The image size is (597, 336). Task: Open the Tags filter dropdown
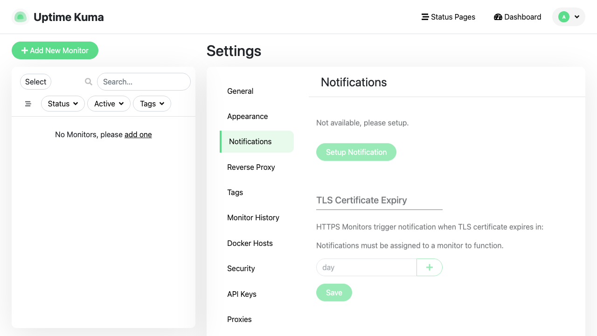click(x=152, y=104)
